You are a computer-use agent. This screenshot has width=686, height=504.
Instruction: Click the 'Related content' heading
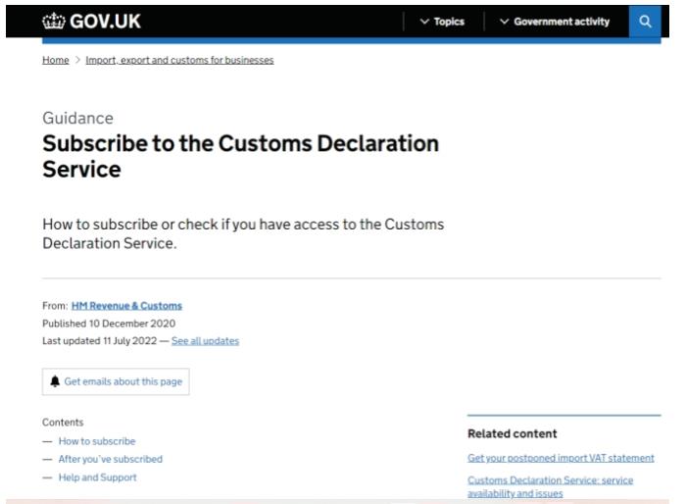tap(513, 433)
